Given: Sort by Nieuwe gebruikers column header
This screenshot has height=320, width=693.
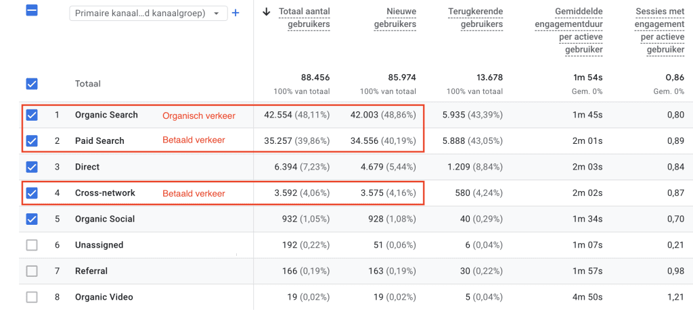Looking at the screenshot, I should pos(395,18).
